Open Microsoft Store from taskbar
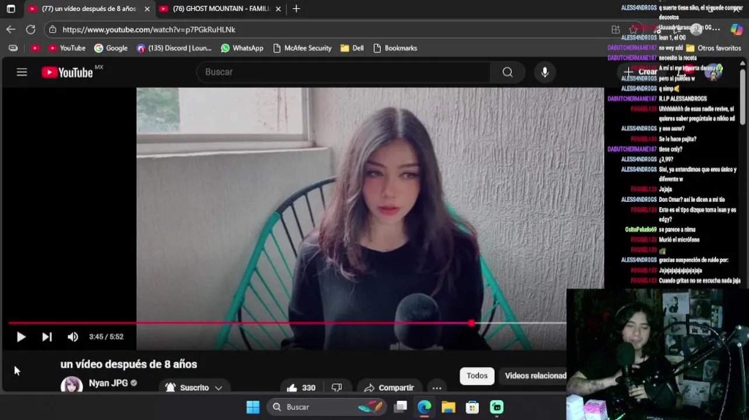This screenshot has height=420, width=749. click(472, 407)
